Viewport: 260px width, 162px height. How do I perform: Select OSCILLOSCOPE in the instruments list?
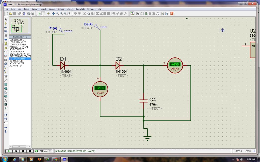pos(17,40)
